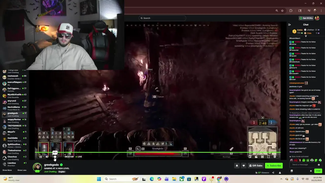Click the Windows taskbar search box
The image size is (325, 183).
click(121, 179)
